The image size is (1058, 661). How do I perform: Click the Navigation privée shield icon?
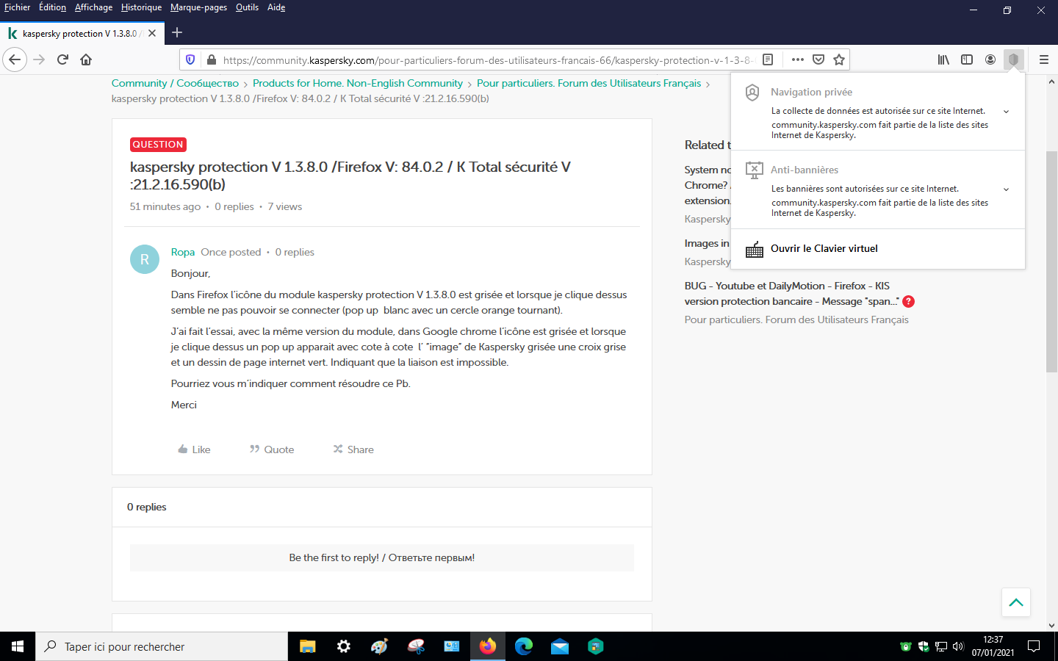pos(752,93)
